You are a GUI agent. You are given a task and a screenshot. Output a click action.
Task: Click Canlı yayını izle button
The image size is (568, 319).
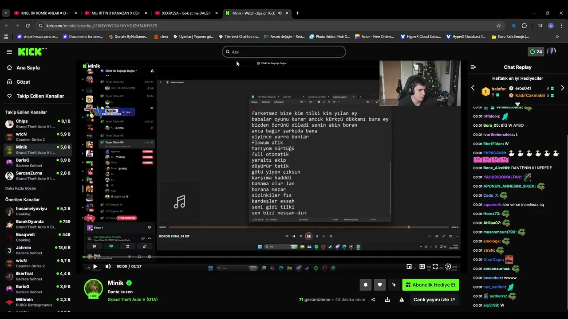(x=434, y=300)
